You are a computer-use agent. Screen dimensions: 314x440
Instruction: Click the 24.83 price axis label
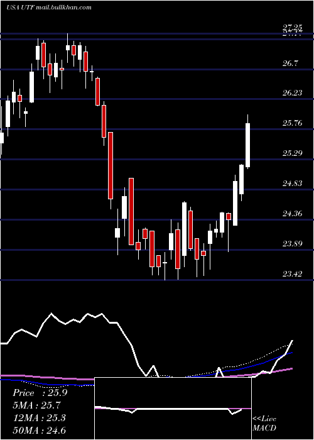coord(293,184)
